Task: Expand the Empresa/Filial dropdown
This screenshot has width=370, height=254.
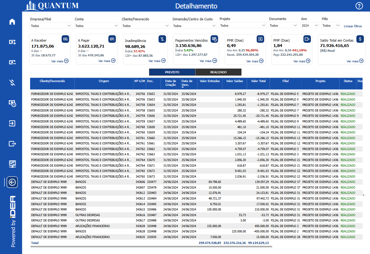Action: 51,26
